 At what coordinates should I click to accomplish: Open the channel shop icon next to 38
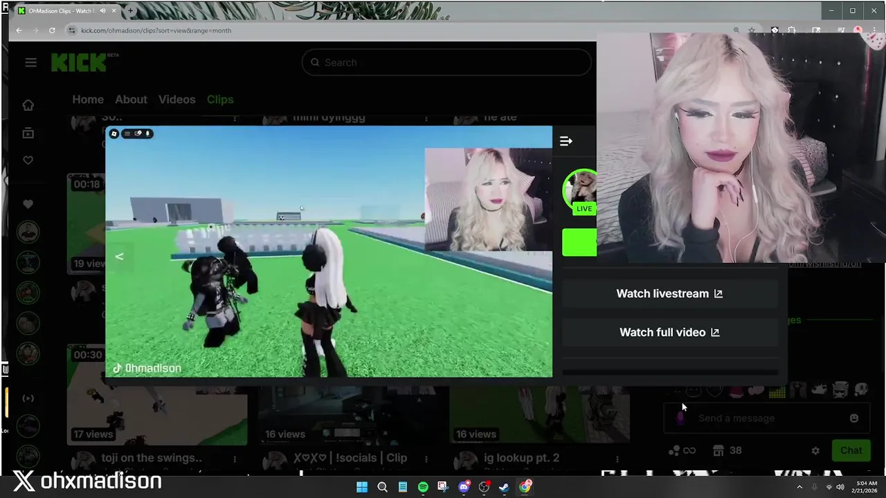[x=718, y=450]
